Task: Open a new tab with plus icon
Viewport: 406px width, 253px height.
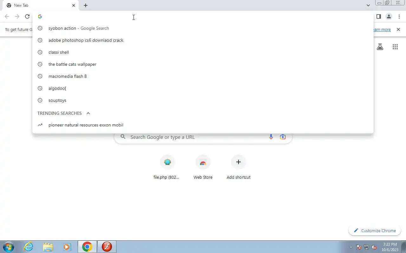Action: click(x=86, y=5)
